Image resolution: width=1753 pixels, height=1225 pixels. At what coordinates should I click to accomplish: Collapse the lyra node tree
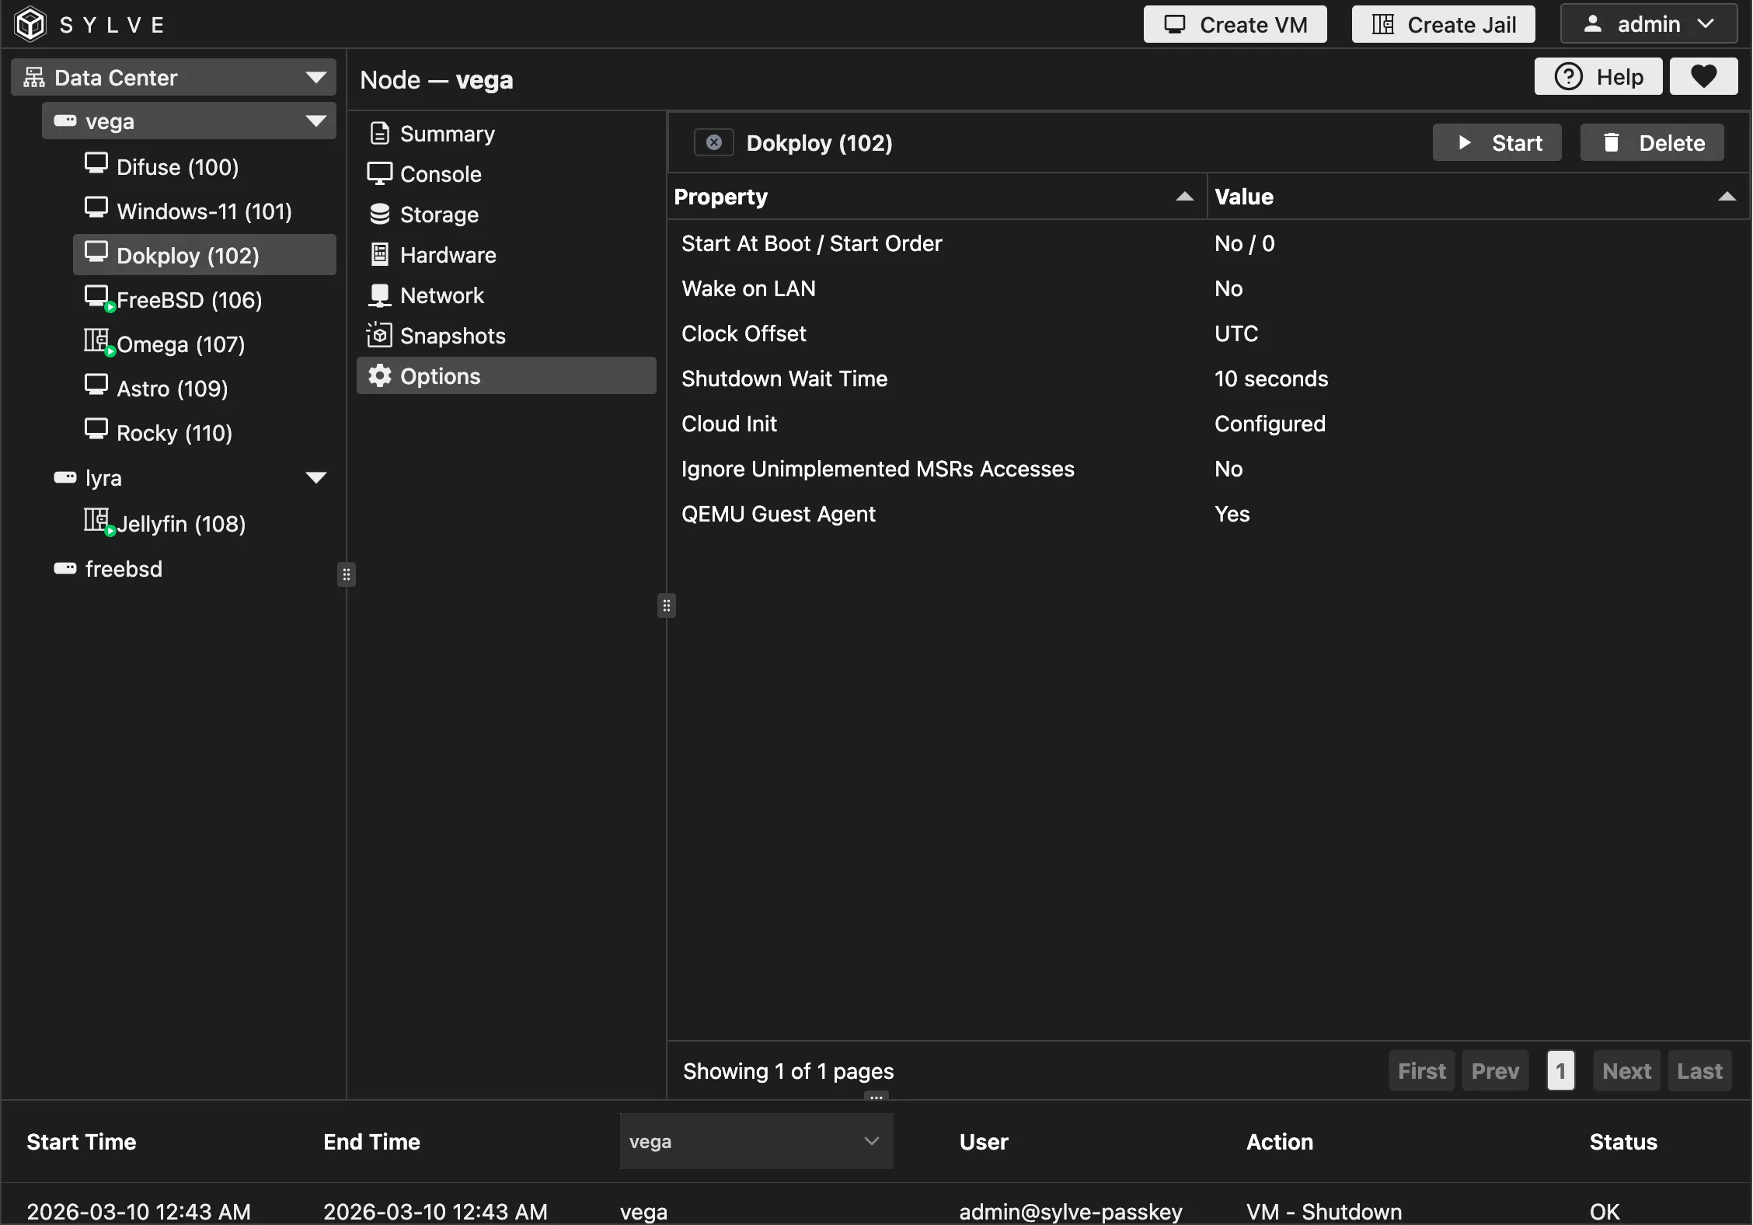pos(315,478)
